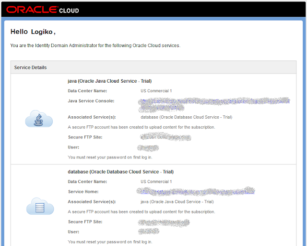The height and width of the screenshot is (246, 307).
Task: Click the Database cloud service icon
Action: (40, 206)
